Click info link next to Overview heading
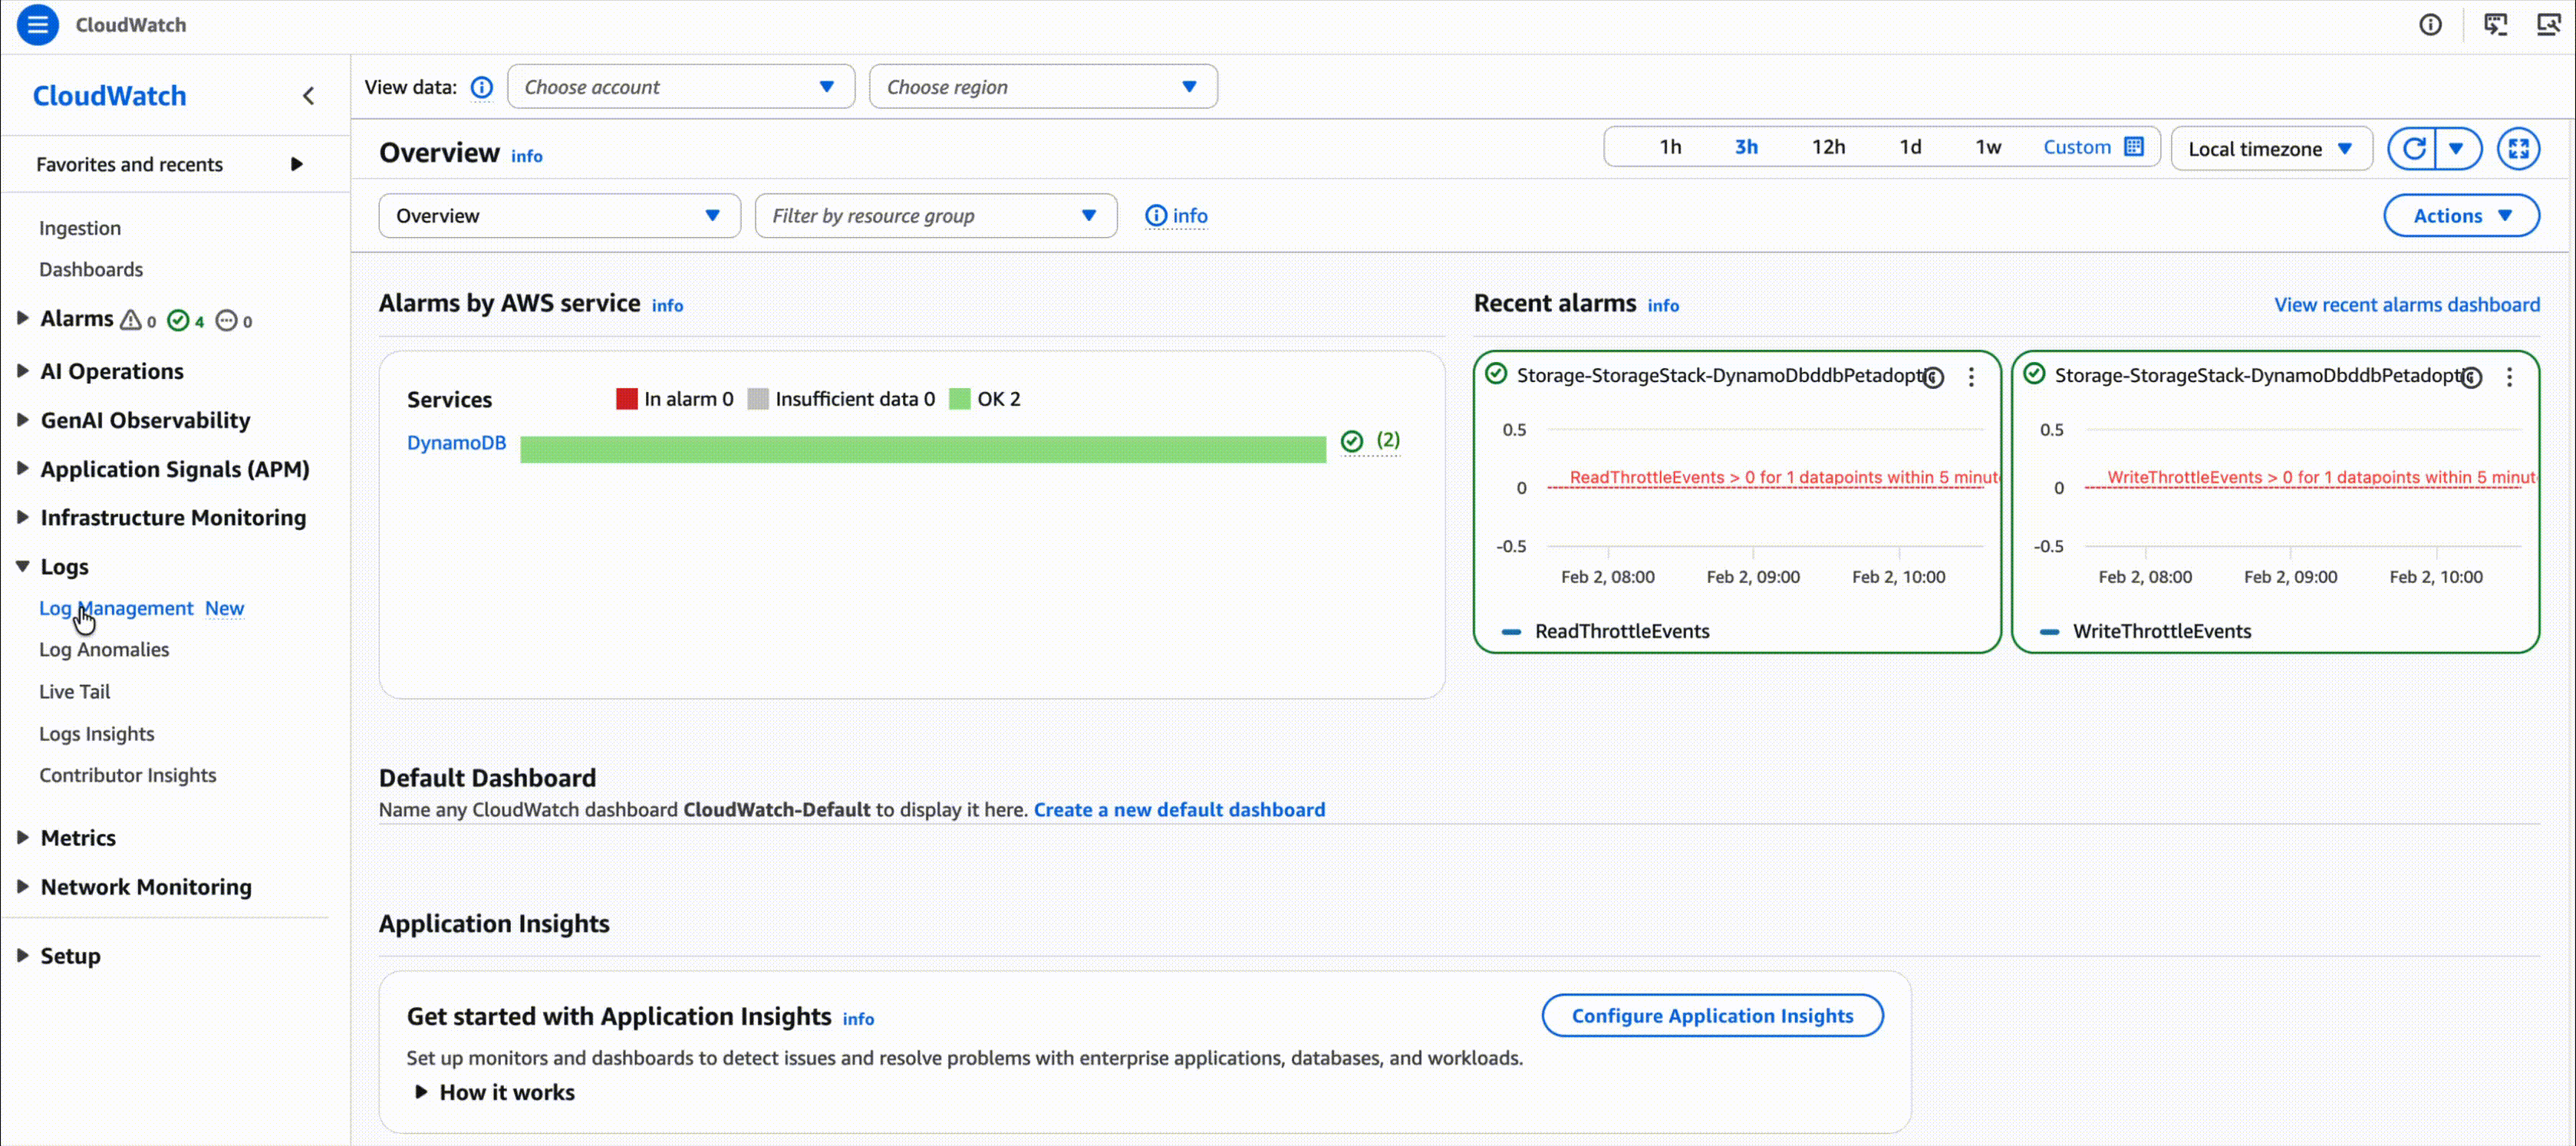This screenshot has width=2576, height=1146. tap(527, 156)
